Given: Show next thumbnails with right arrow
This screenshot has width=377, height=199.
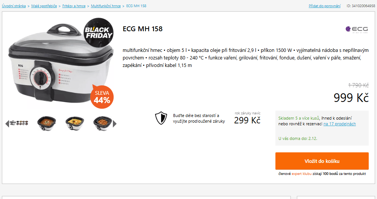Looking at the screenshot, I should 115,123.
